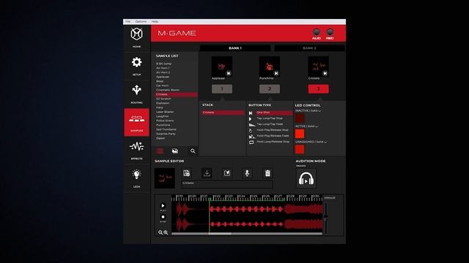Select sampler pad button 3
The image size is (469, 263).
point(318,89)
